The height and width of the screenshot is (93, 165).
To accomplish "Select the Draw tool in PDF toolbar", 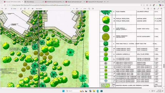I will (x=14, y=9).
